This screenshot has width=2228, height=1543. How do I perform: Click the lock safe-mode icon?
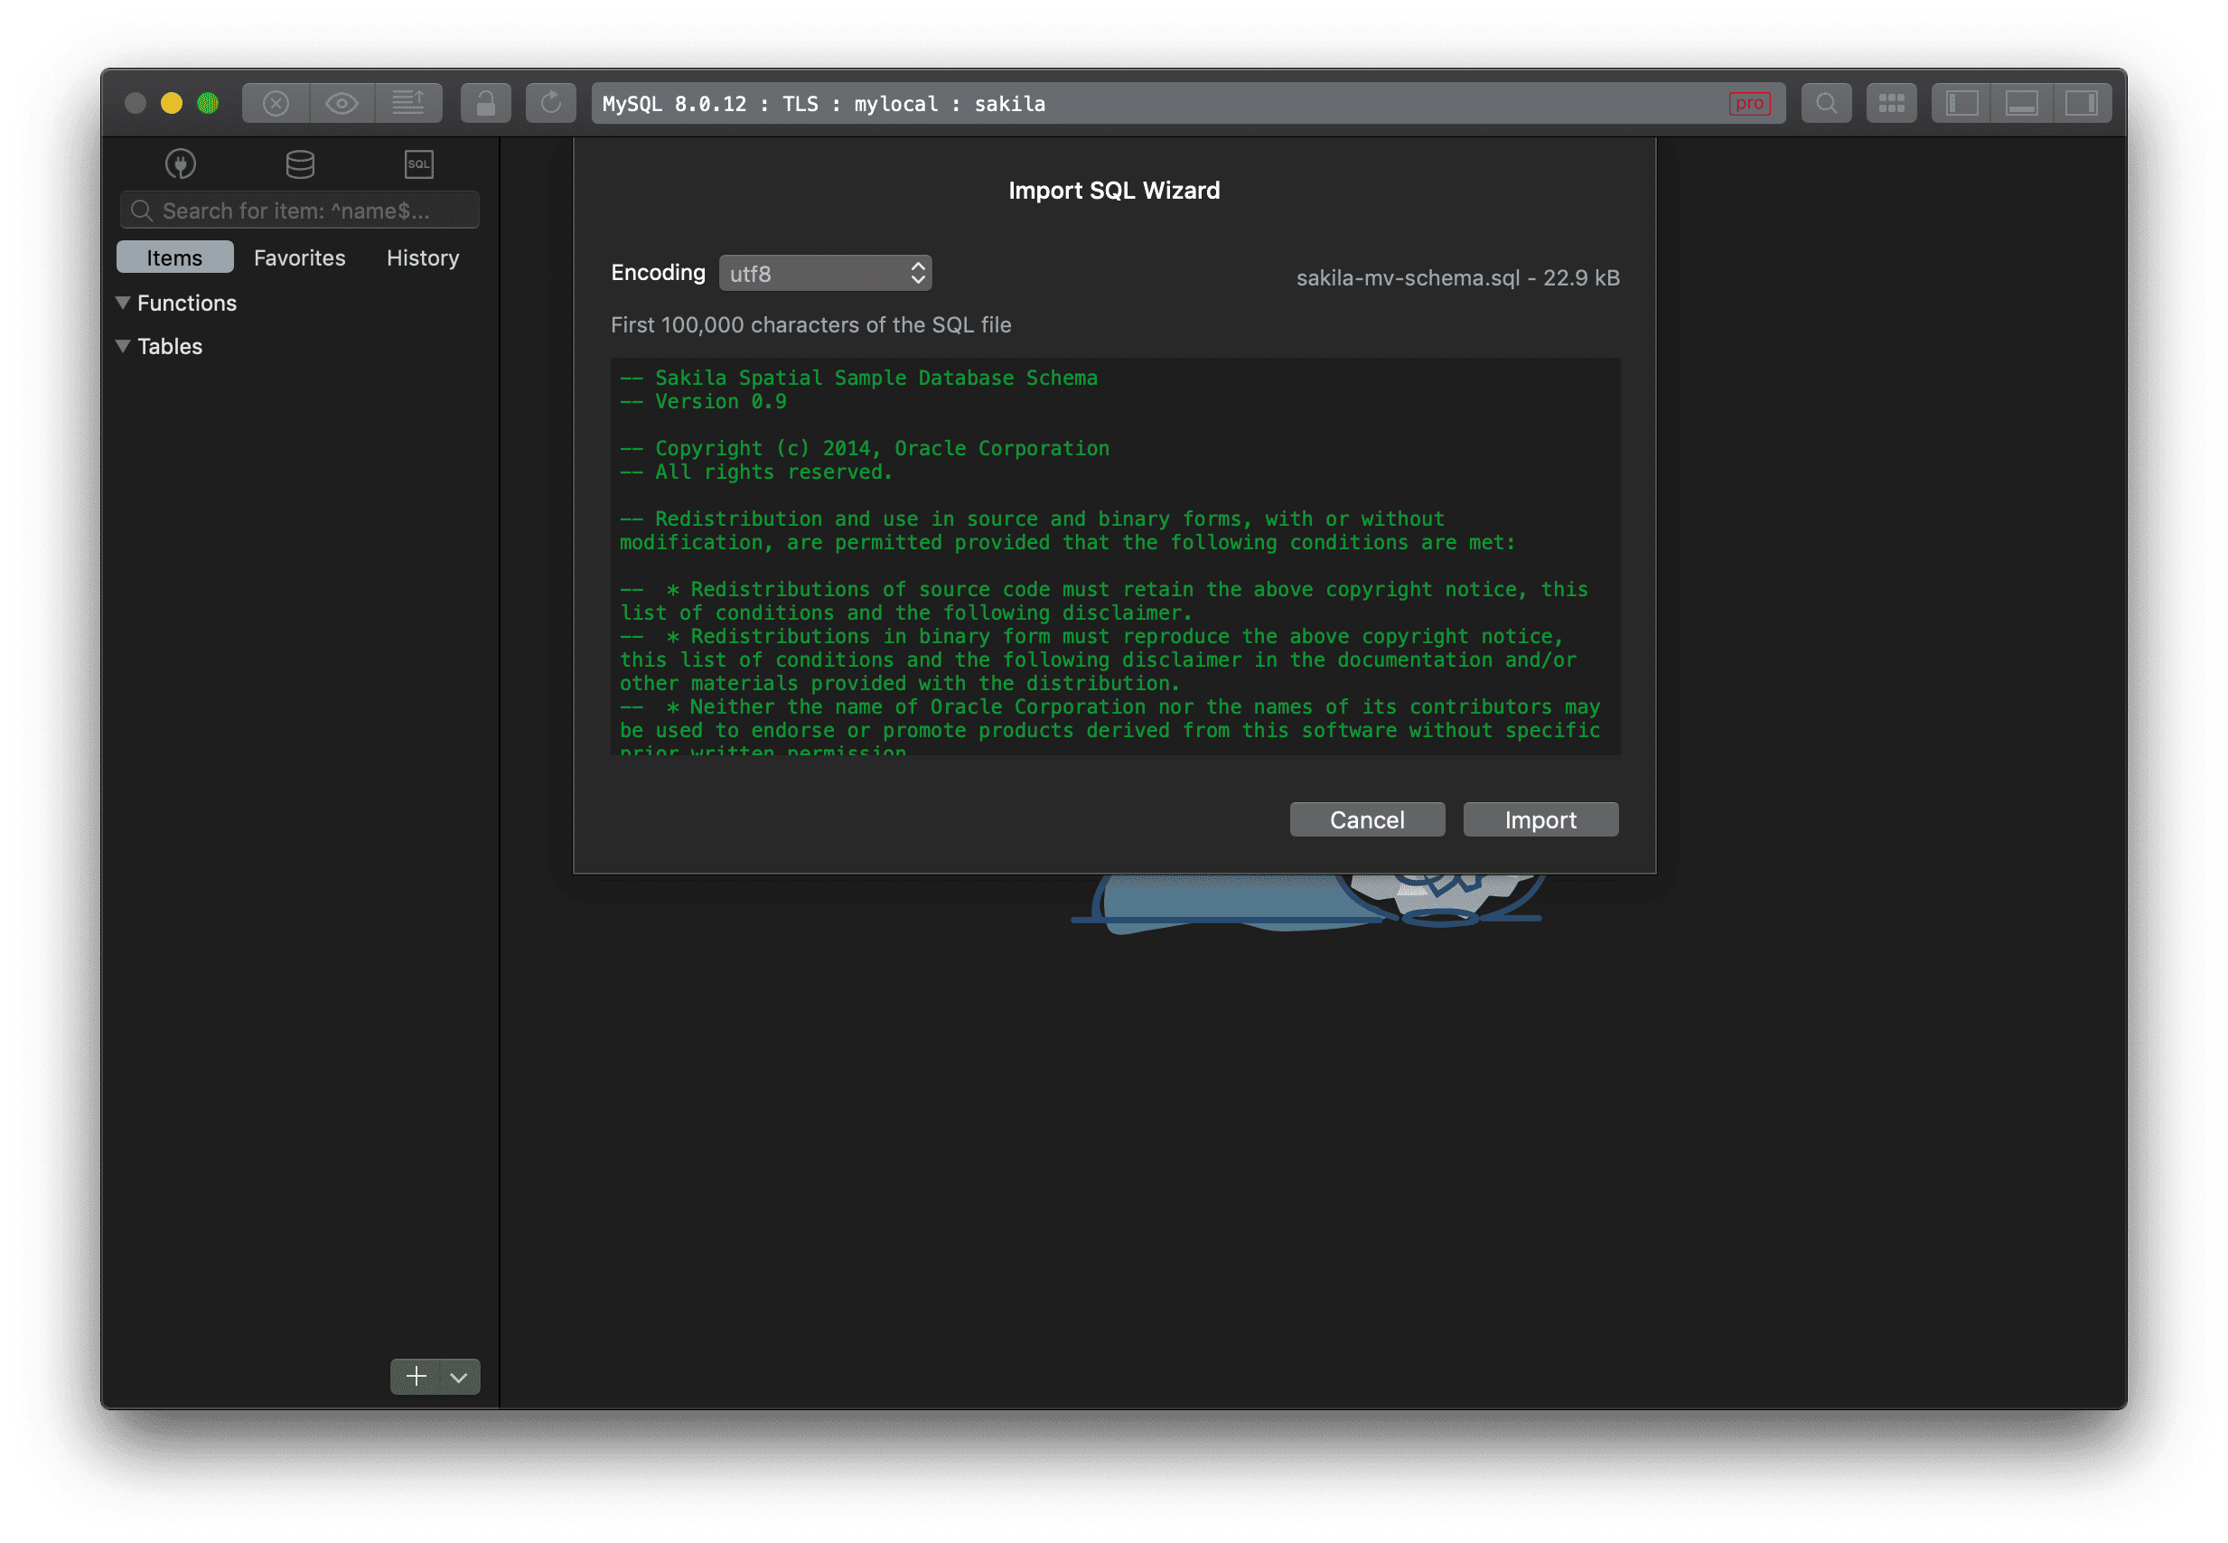pyautogui.click(x=485, y=104)
